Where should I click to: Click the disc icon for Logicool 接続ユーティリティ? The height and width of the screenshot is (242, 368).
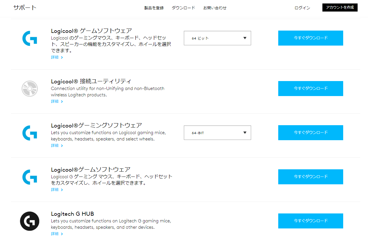30,89
